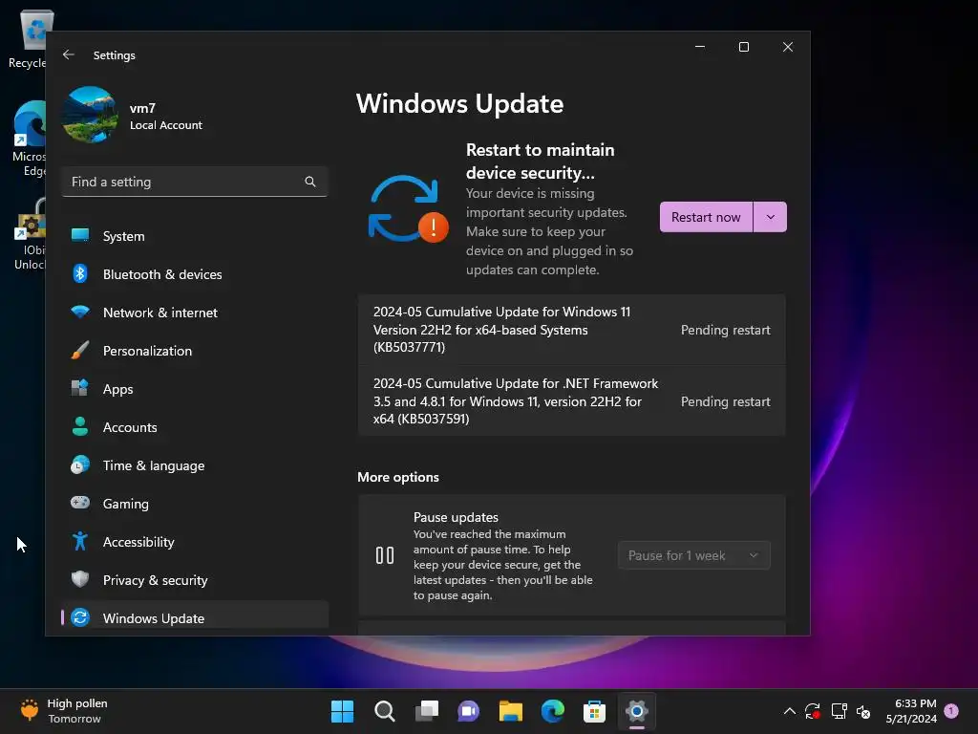Open System settings category
The height and width of the screenshot is (734, 978).
[x=195, y=236]
